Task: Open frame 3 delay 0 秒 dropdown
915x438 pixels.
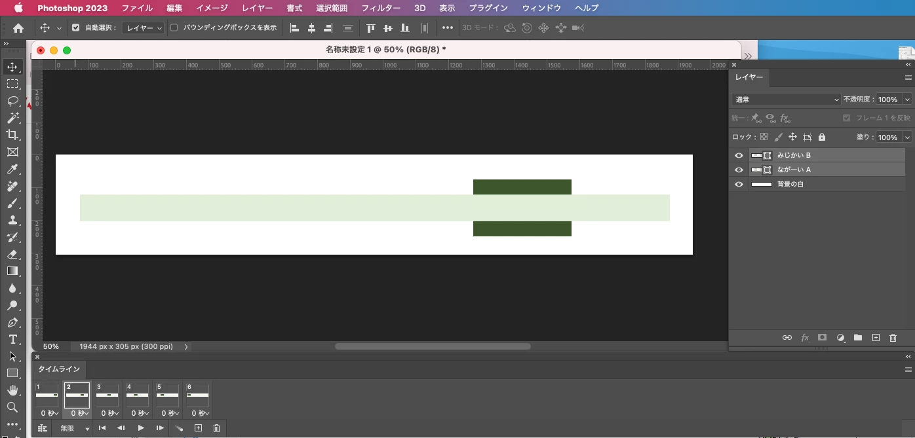Action: (x=110, y=413)
